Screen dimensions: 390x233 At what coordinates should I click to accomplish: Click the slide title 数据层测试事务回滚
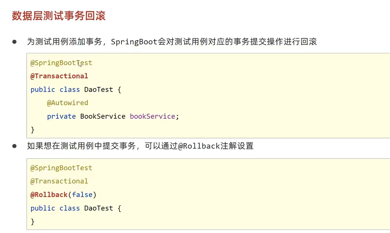59,16
